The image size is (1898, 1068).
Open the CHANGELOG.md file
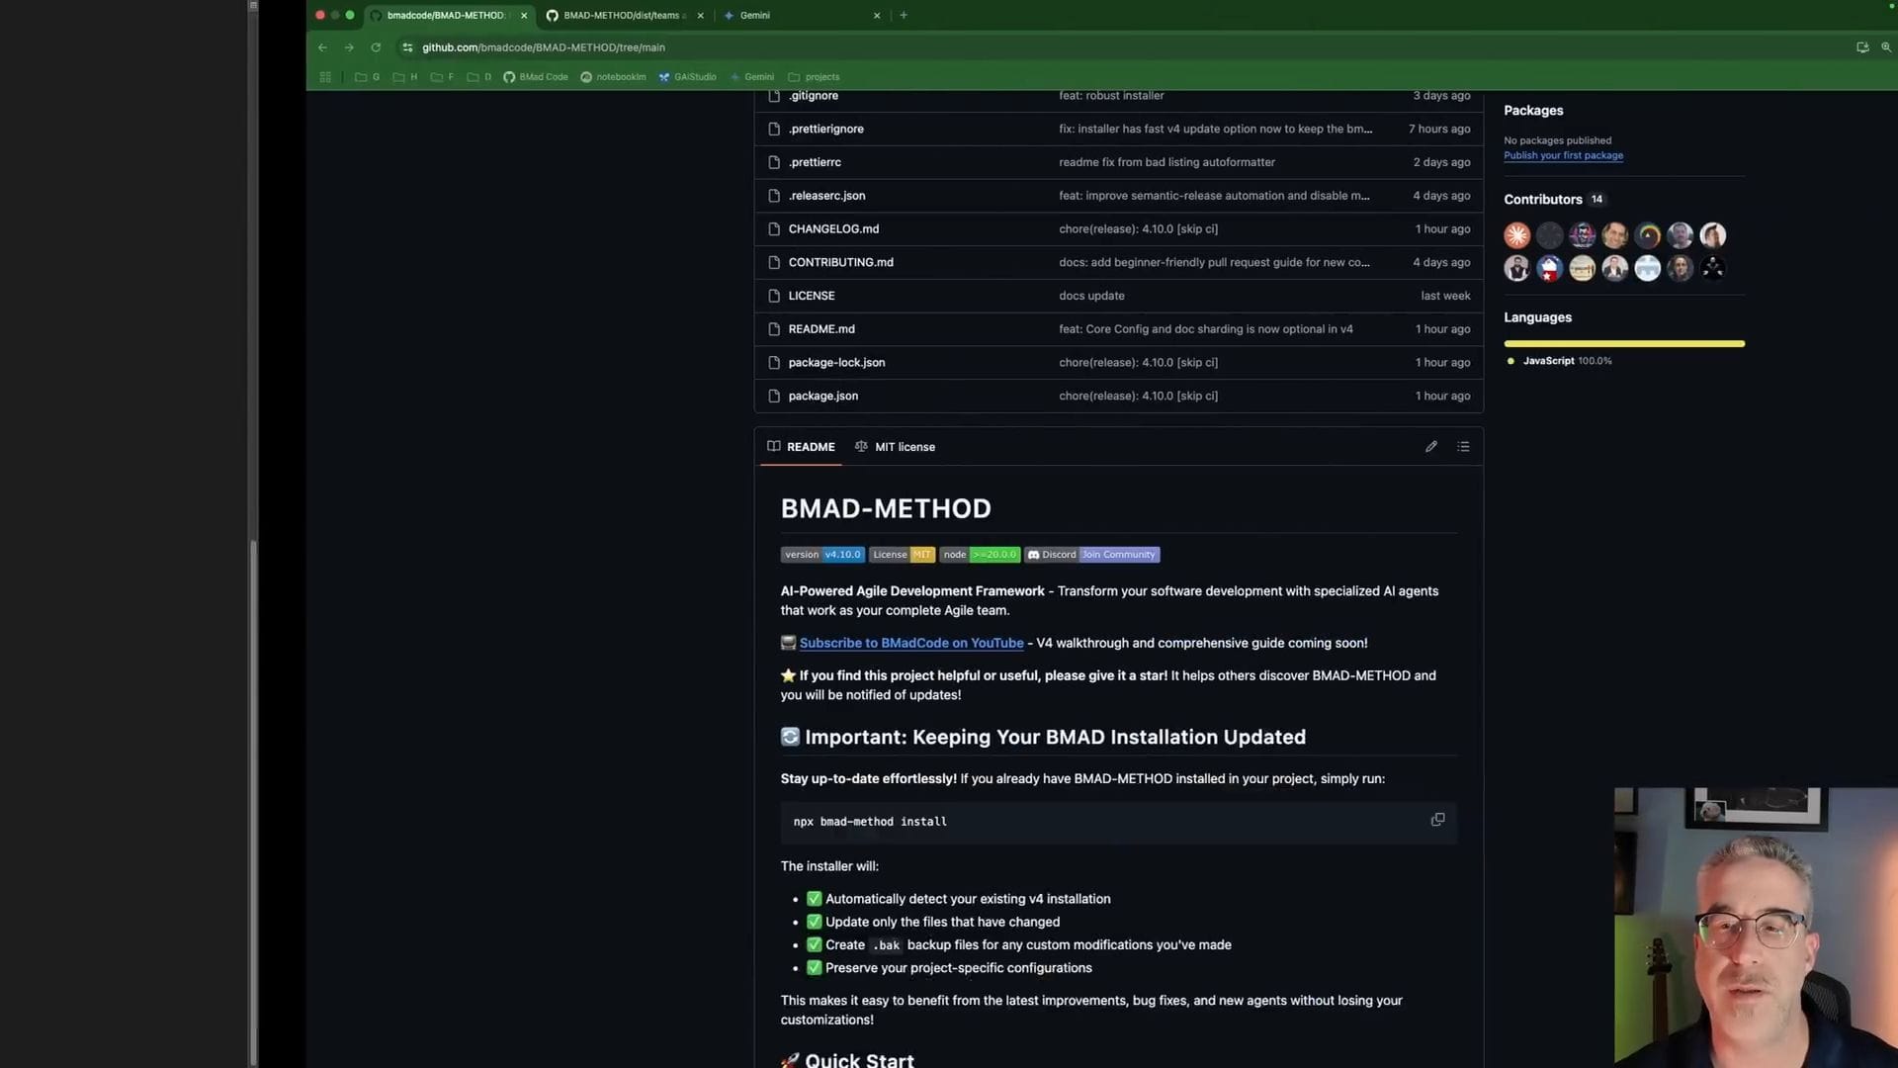[832, 229]
